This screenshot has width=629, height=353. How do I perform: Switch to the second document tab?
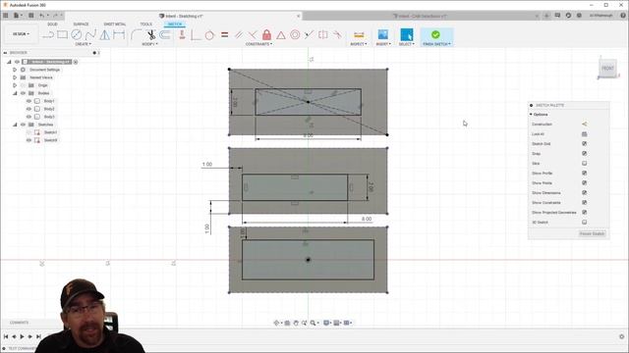pos(420,16)
